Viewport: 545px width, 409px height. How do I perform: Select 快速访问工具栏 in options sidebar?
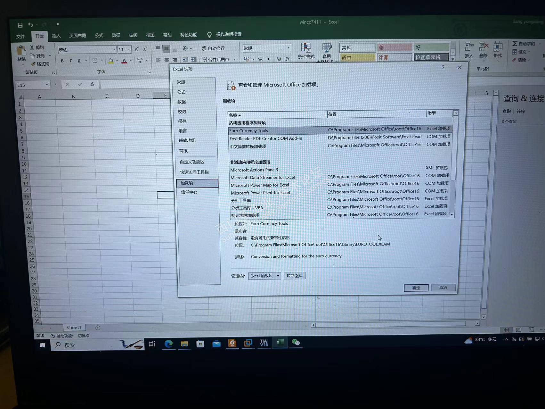click(194, 172)
